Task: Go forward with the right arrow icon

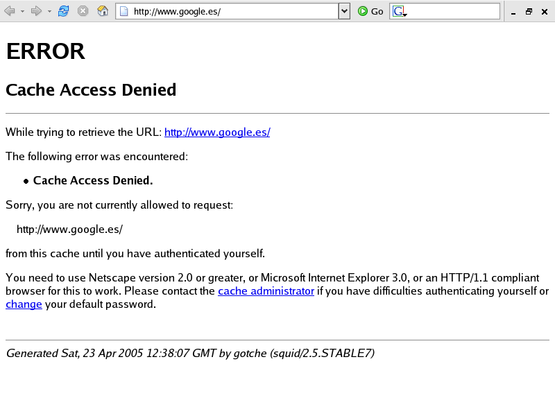Action: click(36, 11)
